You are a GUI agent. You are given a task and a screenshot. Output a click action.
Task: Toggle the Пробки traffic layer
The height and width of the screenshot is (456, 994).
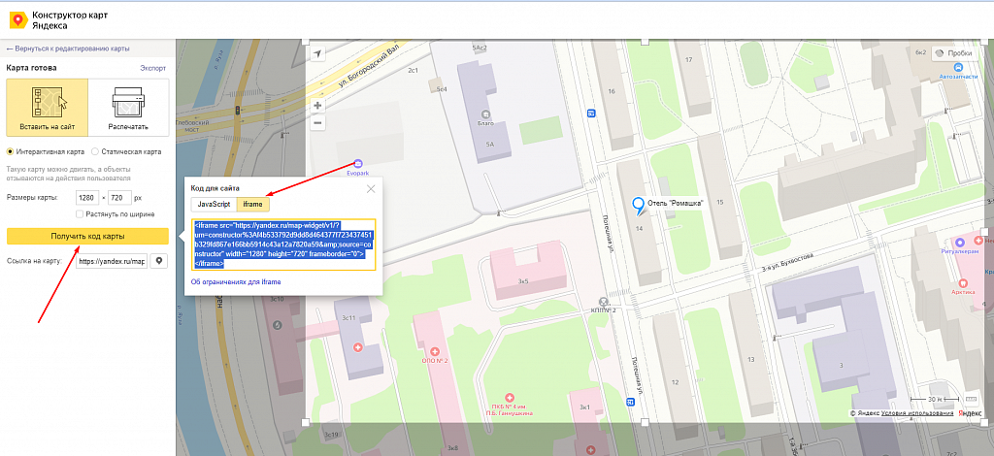(x=953, y=53)
